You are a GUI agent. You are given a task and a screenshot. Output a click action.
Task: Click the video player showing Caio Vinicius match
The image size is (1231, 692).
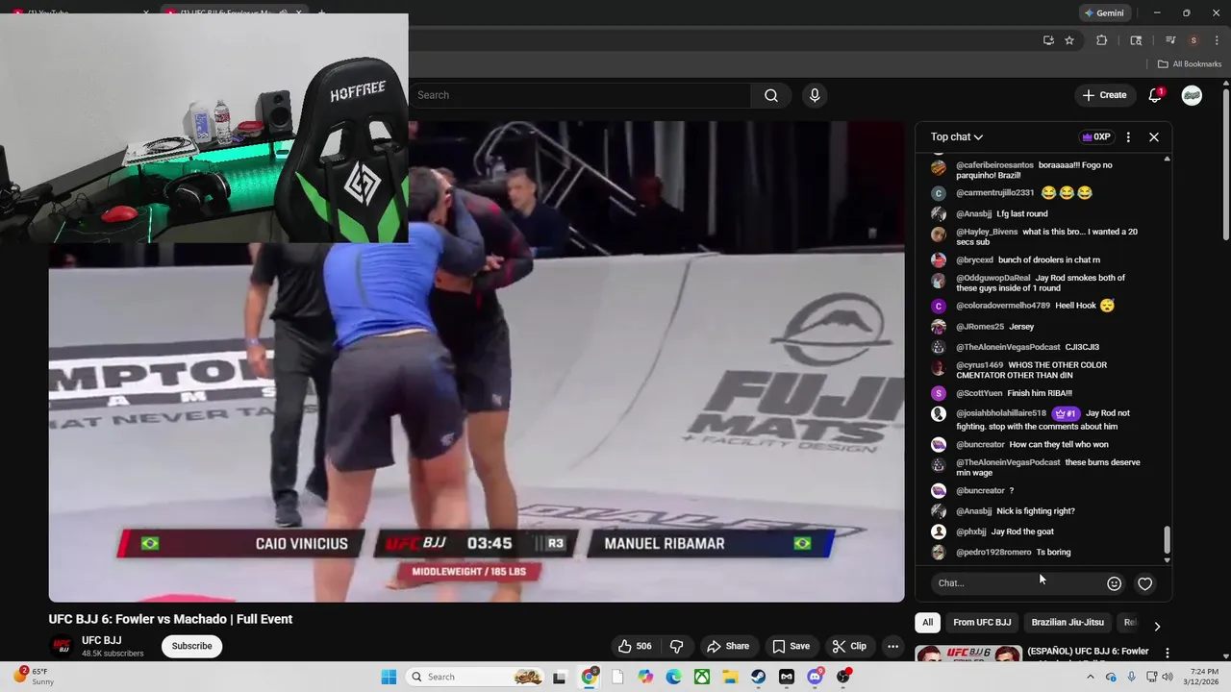[476, 361]
